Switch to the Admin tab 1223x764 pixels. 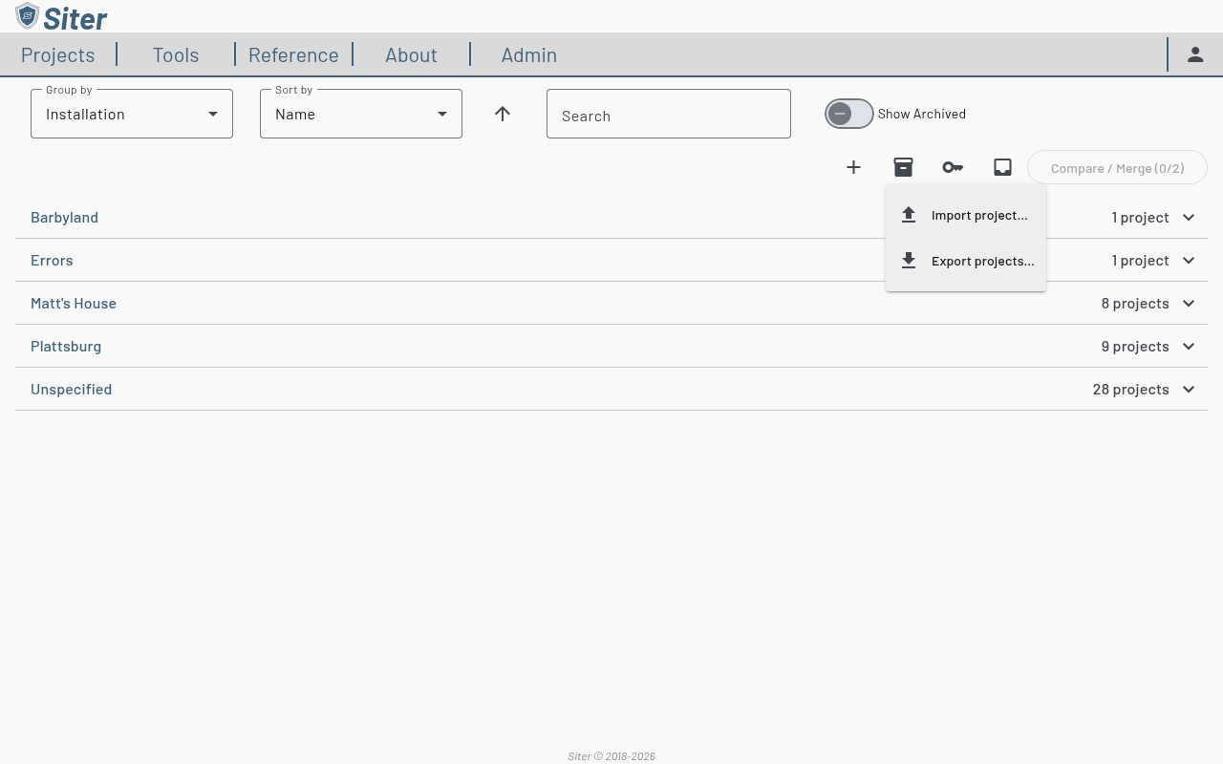(528, 54)
